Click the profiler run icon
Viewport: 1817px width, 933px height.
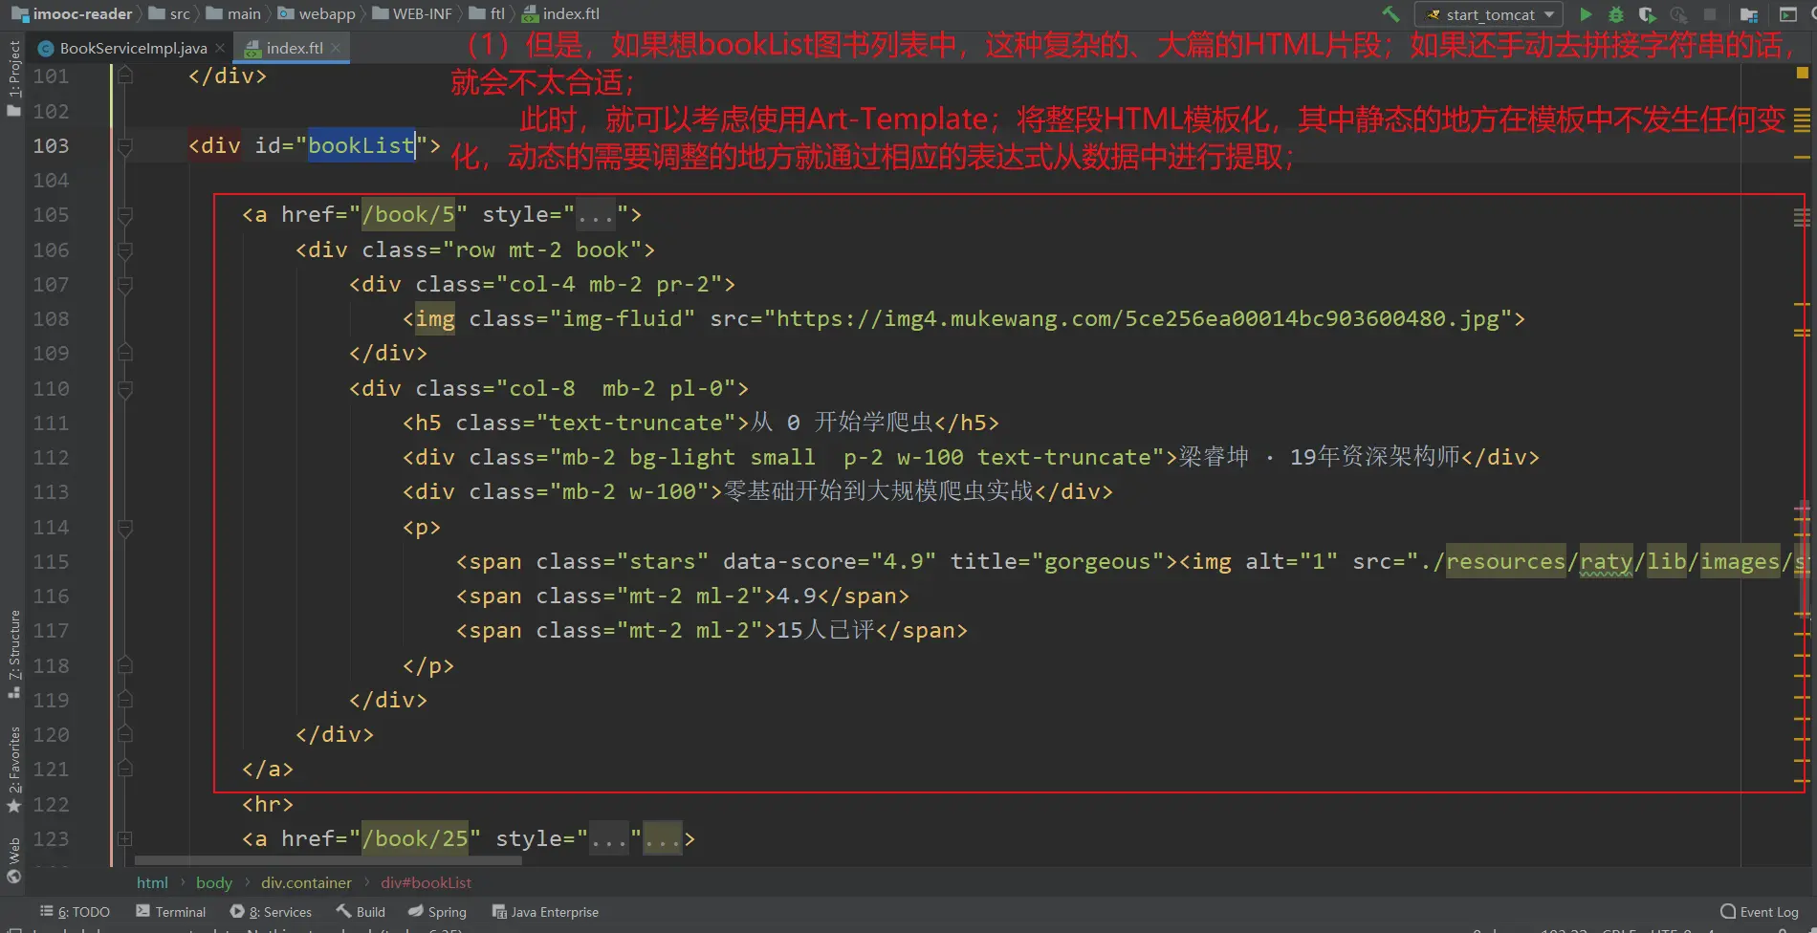(x=1678, y=14)
